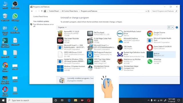Select Microsoft Visual C++ 2008 Redistributable entry
This screenshot has width=183, height=103.
(71, 47)
